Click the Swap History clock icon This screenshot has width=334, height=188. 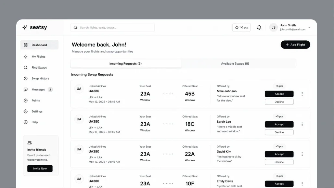tap(26, 78)
